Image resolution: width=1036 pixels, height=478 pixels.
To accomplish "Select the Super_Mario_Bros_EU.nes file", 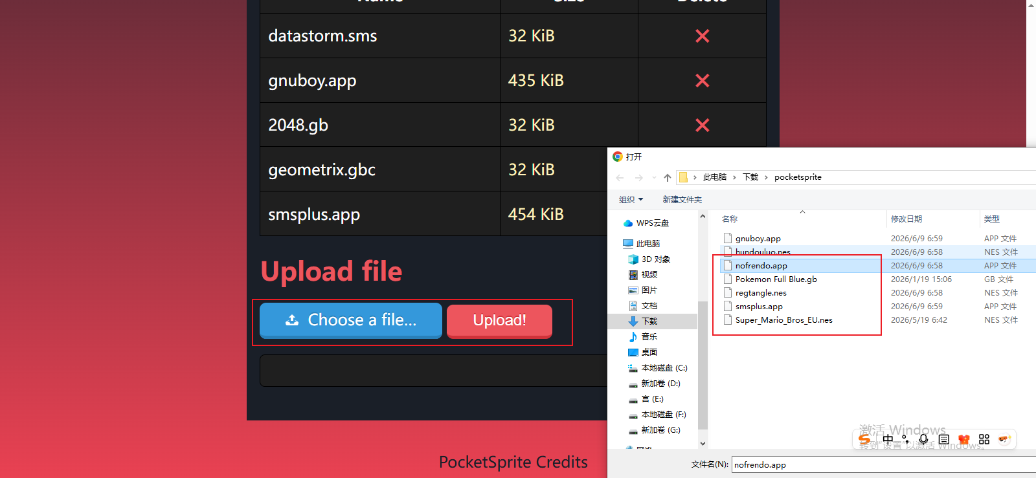I will point(784,320).
